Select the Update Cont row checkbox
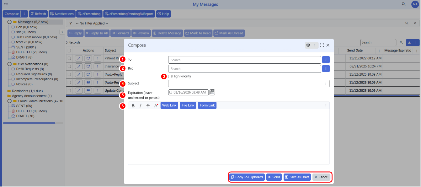The image size is (421, 187). tap(69, 90)
